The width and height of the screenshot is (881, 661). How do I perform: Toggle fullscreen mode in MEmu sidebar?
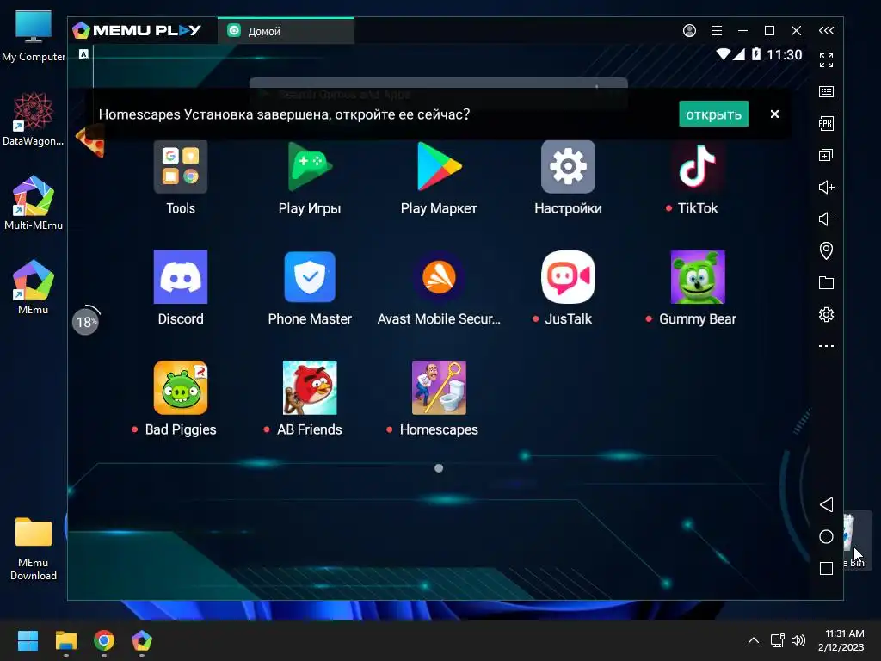tap(826, 60)
